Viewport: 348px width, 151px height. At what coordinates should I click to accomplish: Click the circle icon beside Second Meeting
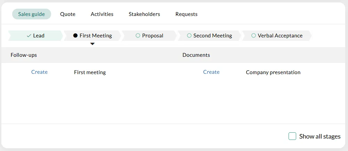tap(189, 36)
